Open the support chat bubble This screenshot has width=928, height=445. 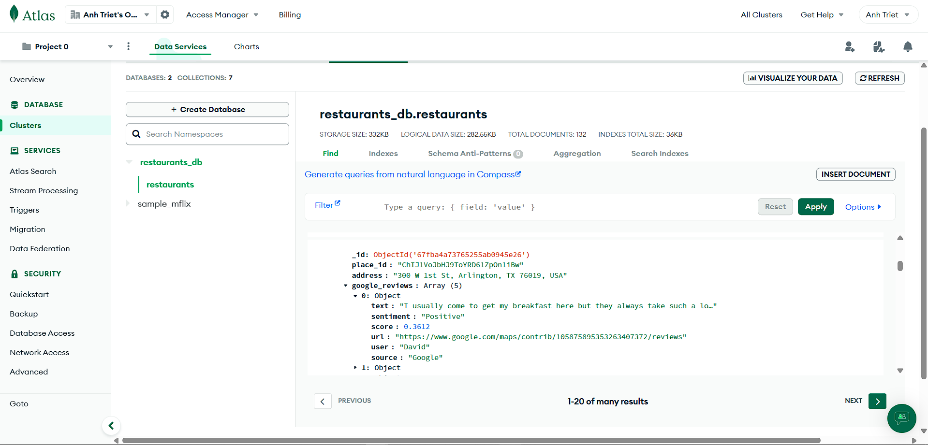click(901, 418)
